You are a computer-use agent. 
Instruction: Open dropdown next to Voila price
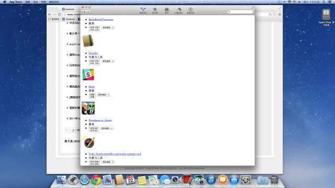[x=108, y=162]
